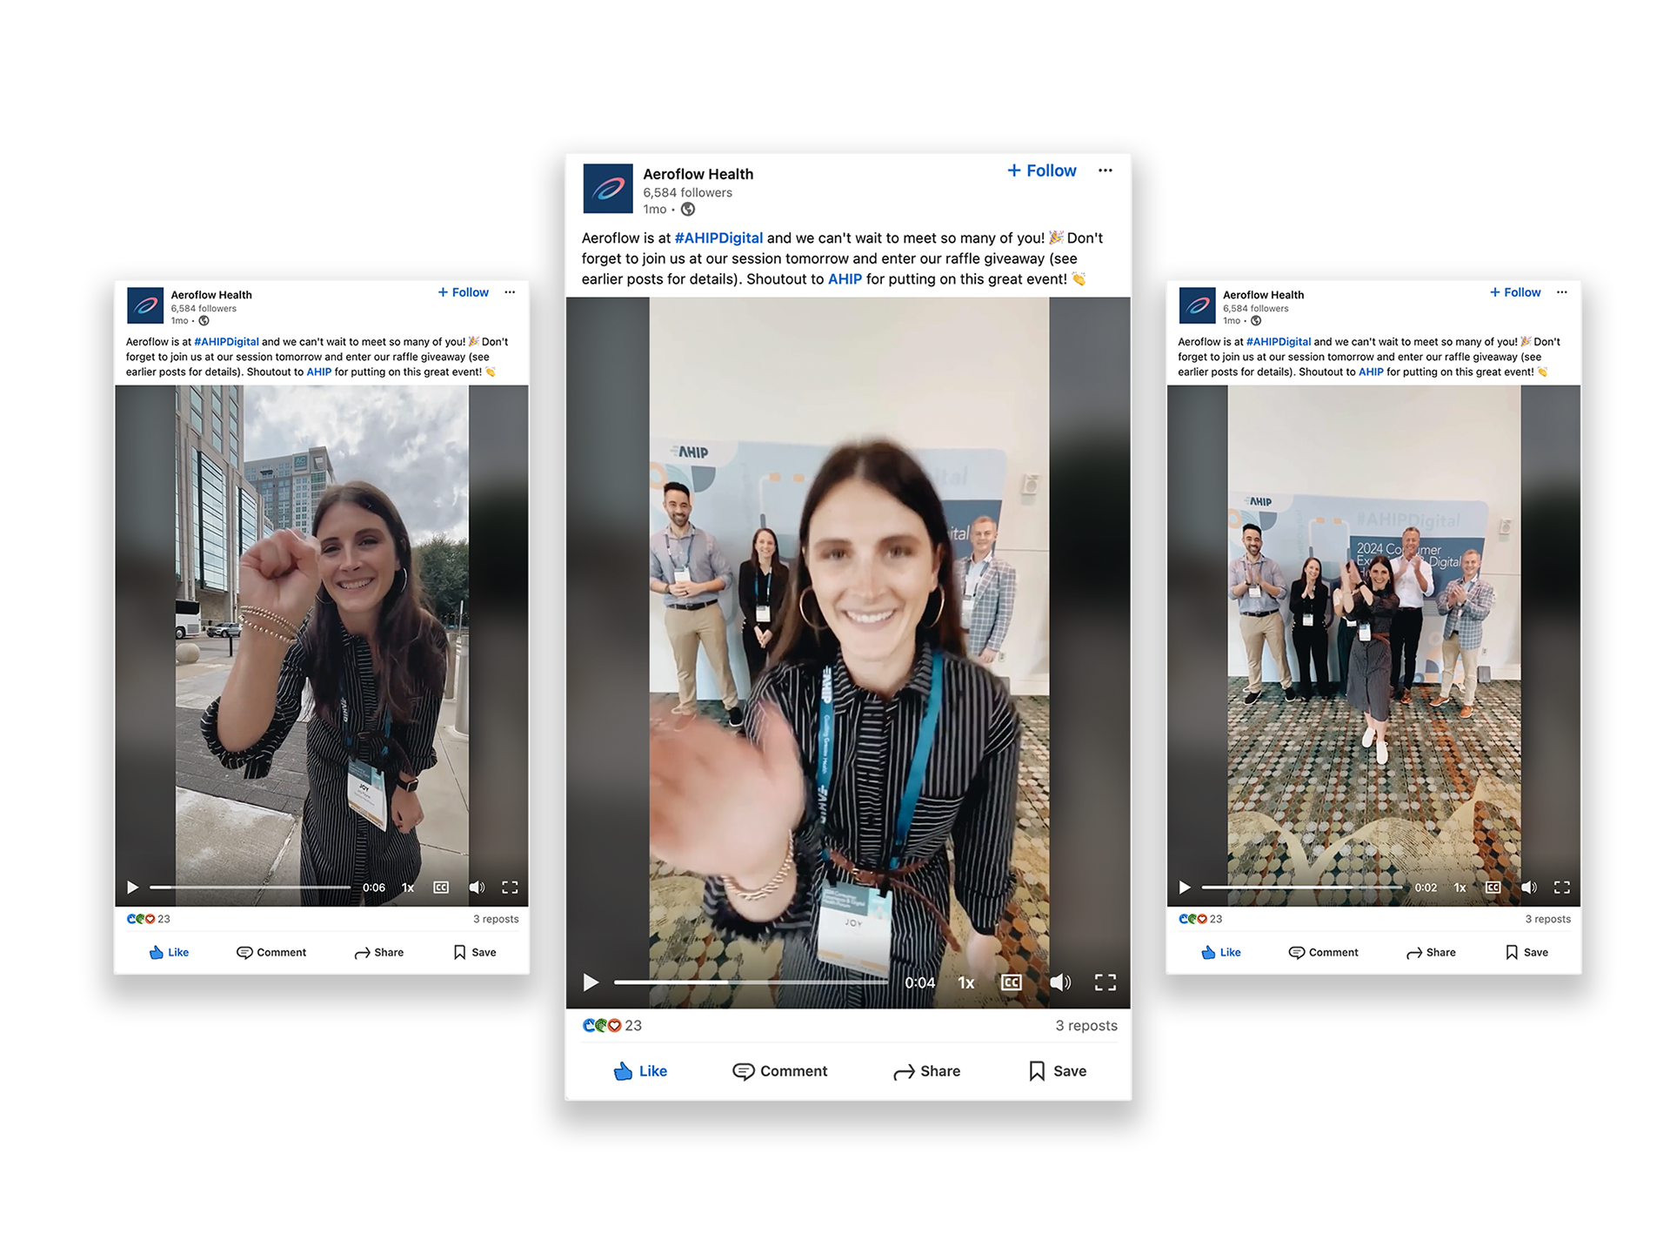This screenshot has height=1253, width=1670.
Task: Play the left post video
Action: click(132, 888)
